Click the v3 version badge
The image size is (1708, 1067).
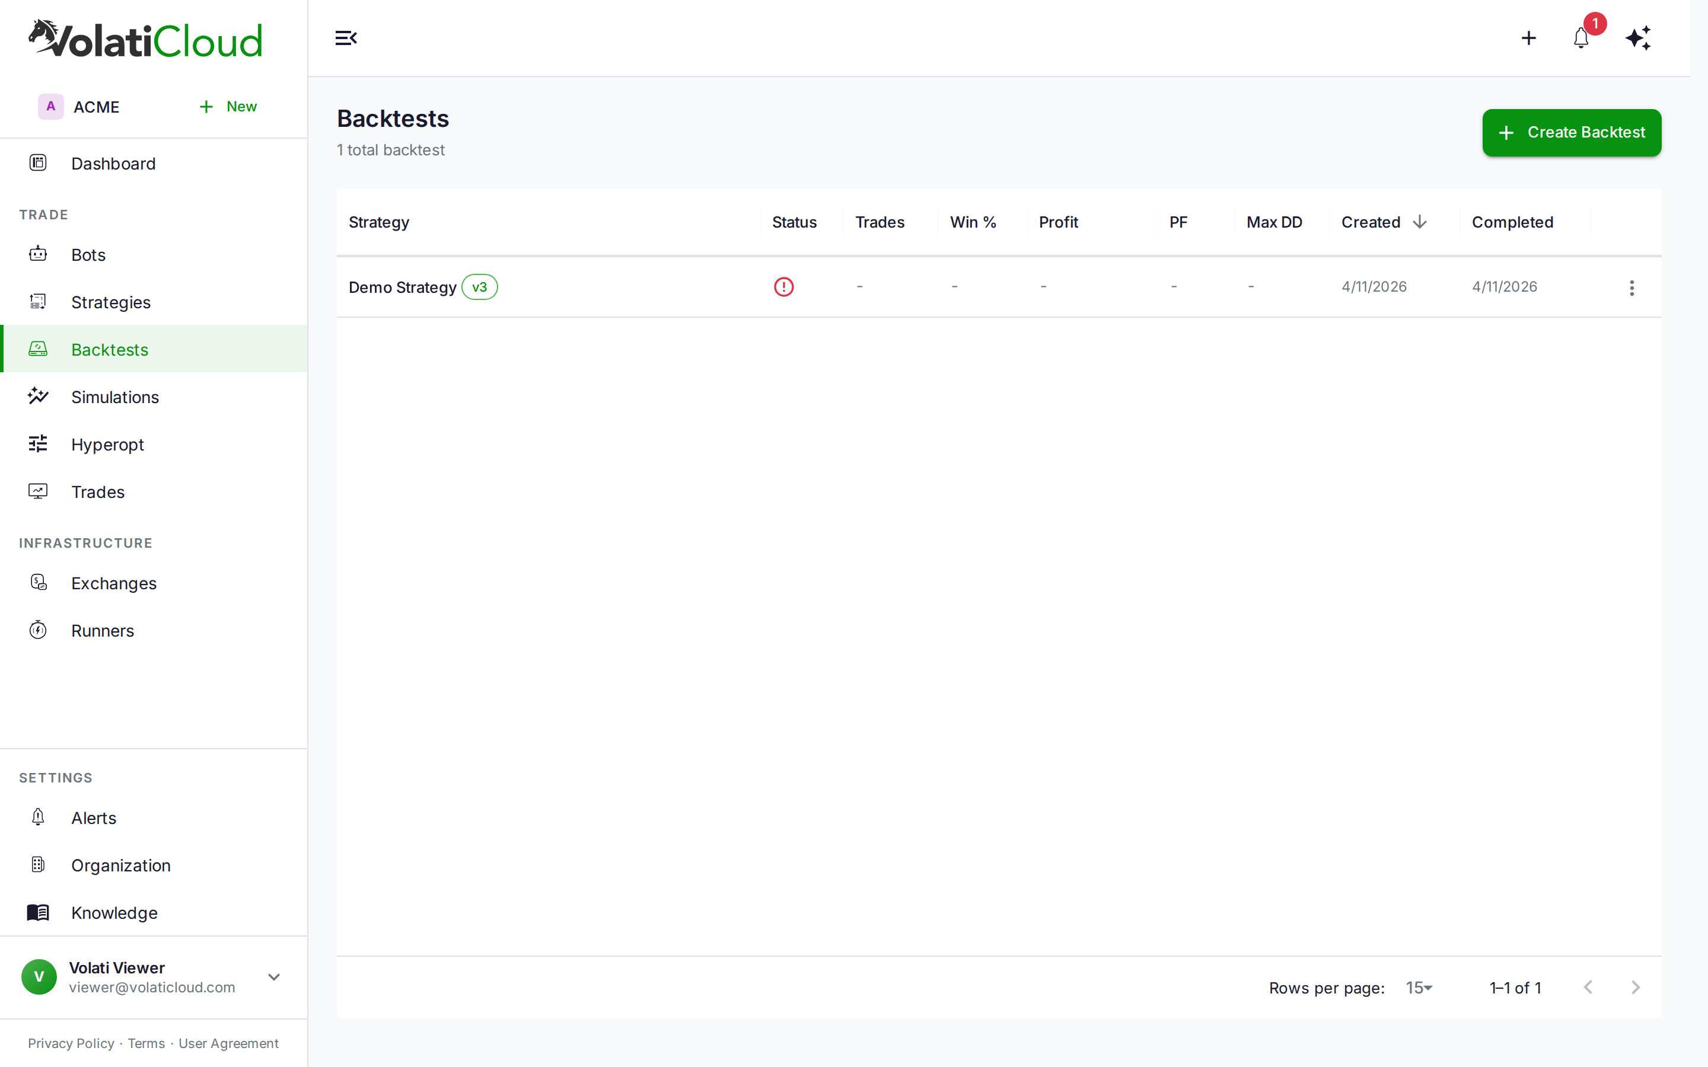tap(479, 286)
